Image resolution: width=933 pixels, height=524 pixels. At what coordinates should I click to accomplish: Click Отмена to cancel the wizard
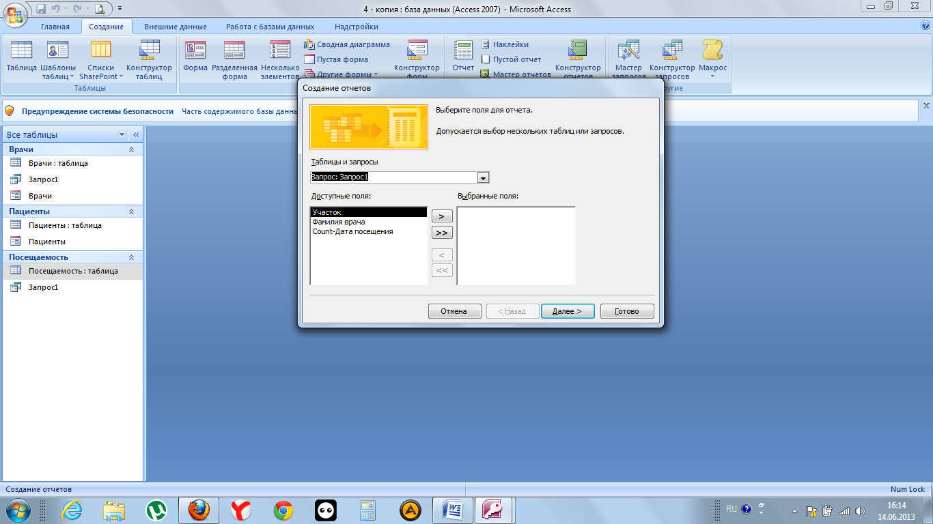(454, 311)
